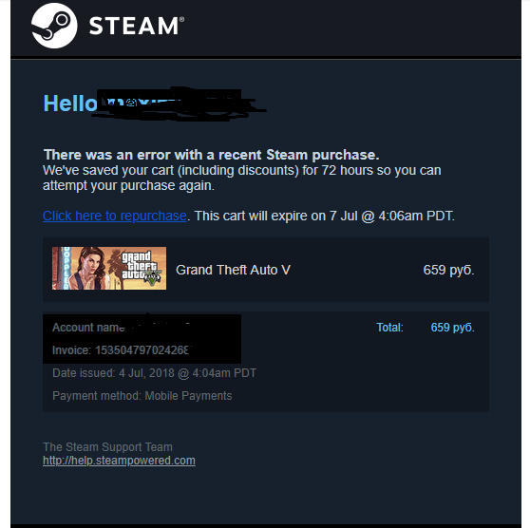Click the Invoice number line
Image resolution: width=530 pixels, height=528 pixels.
pyautogui.click(x=123, y=350)
